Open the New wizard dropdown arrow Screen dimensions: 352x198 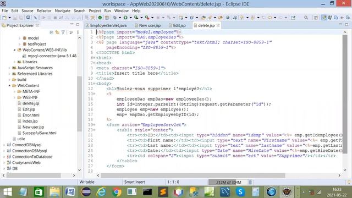(x=9, y=18)
